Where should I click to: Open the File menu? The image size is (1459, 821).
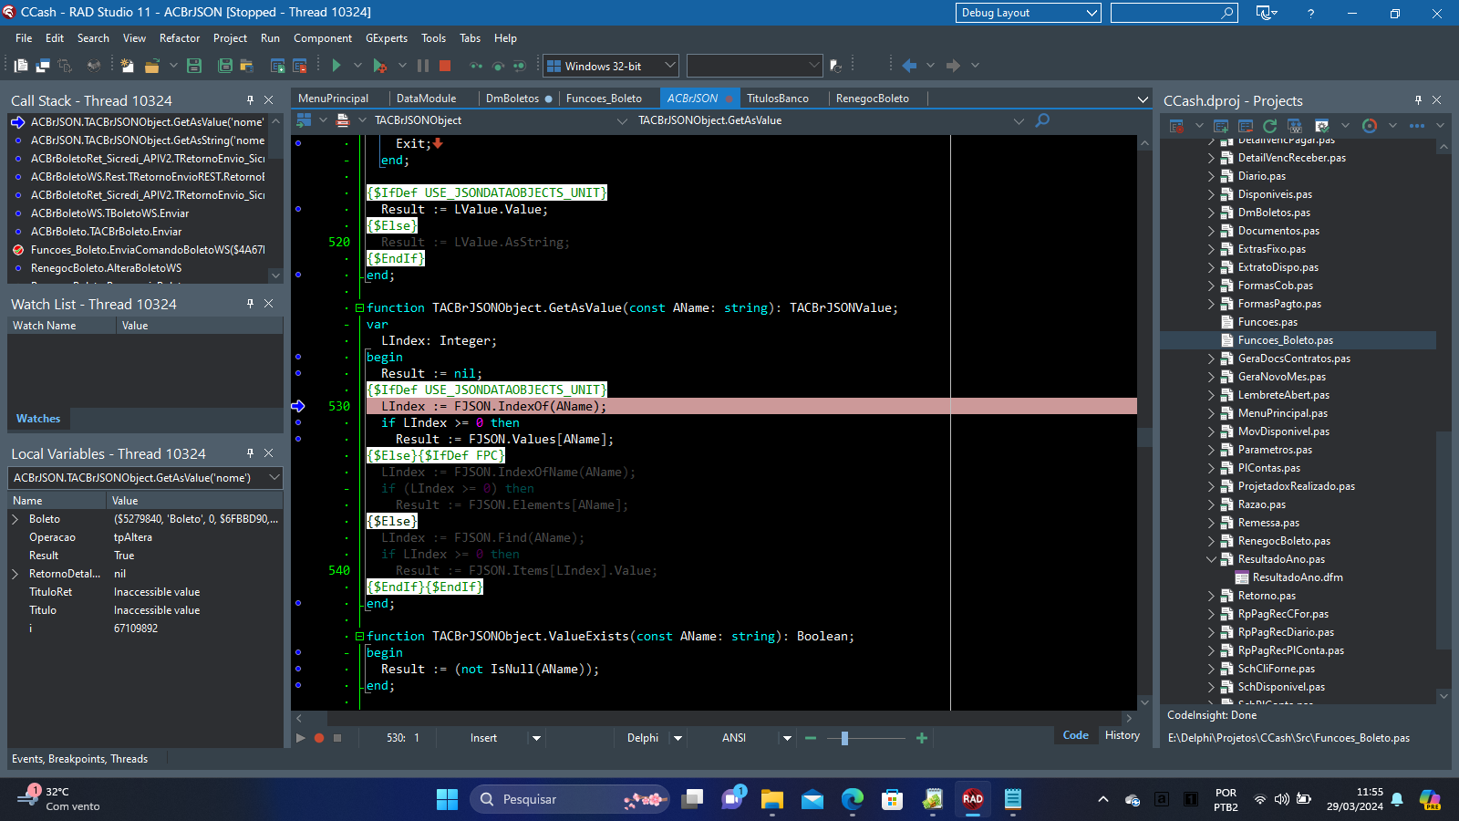tap(24, 38)
